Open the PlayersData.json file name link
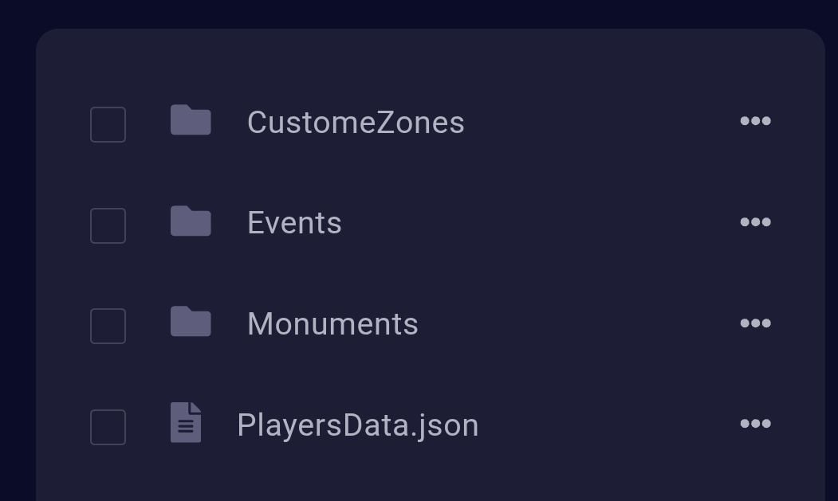 (357, 425)
